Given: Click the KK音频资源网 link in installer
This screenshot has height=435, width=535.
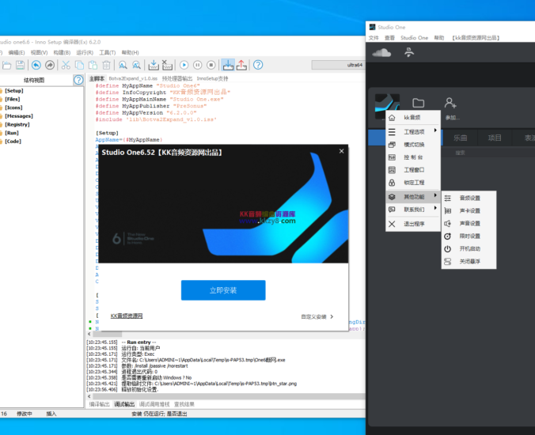Looking at the screenshot, I should 127,316.
